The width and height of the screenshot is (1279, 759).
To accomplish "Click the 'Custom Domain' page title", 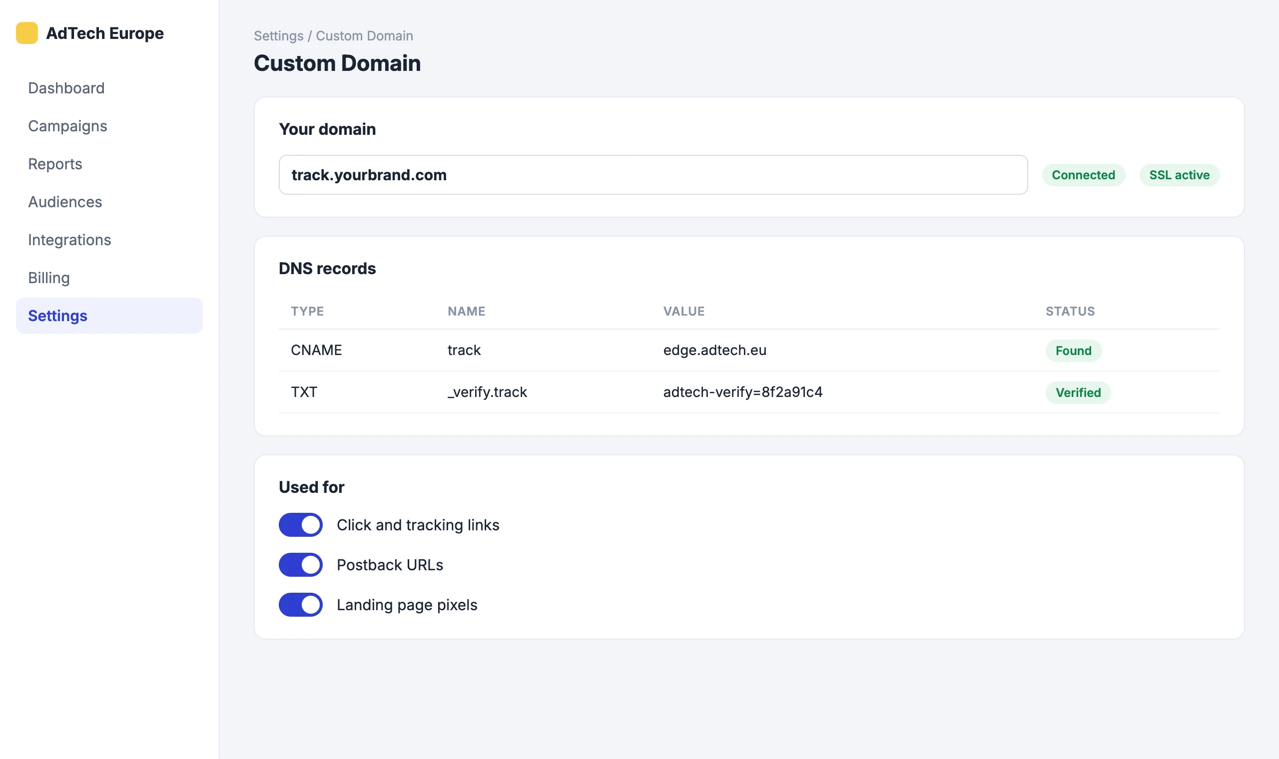I will pos(337,63).
